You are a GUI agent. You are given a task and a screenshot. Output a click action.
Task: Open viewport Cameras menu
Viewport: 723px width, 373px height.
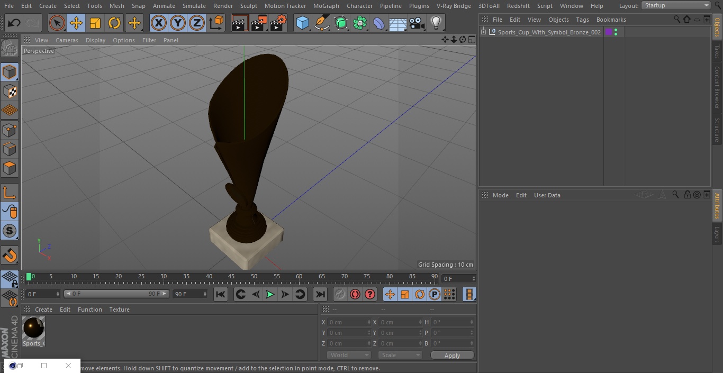click(x=67, y=40)
